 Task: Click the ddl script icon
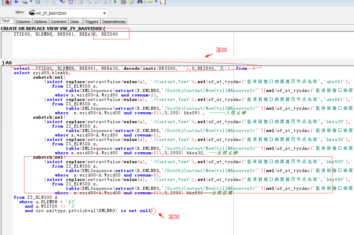click(x=70, y=2)
